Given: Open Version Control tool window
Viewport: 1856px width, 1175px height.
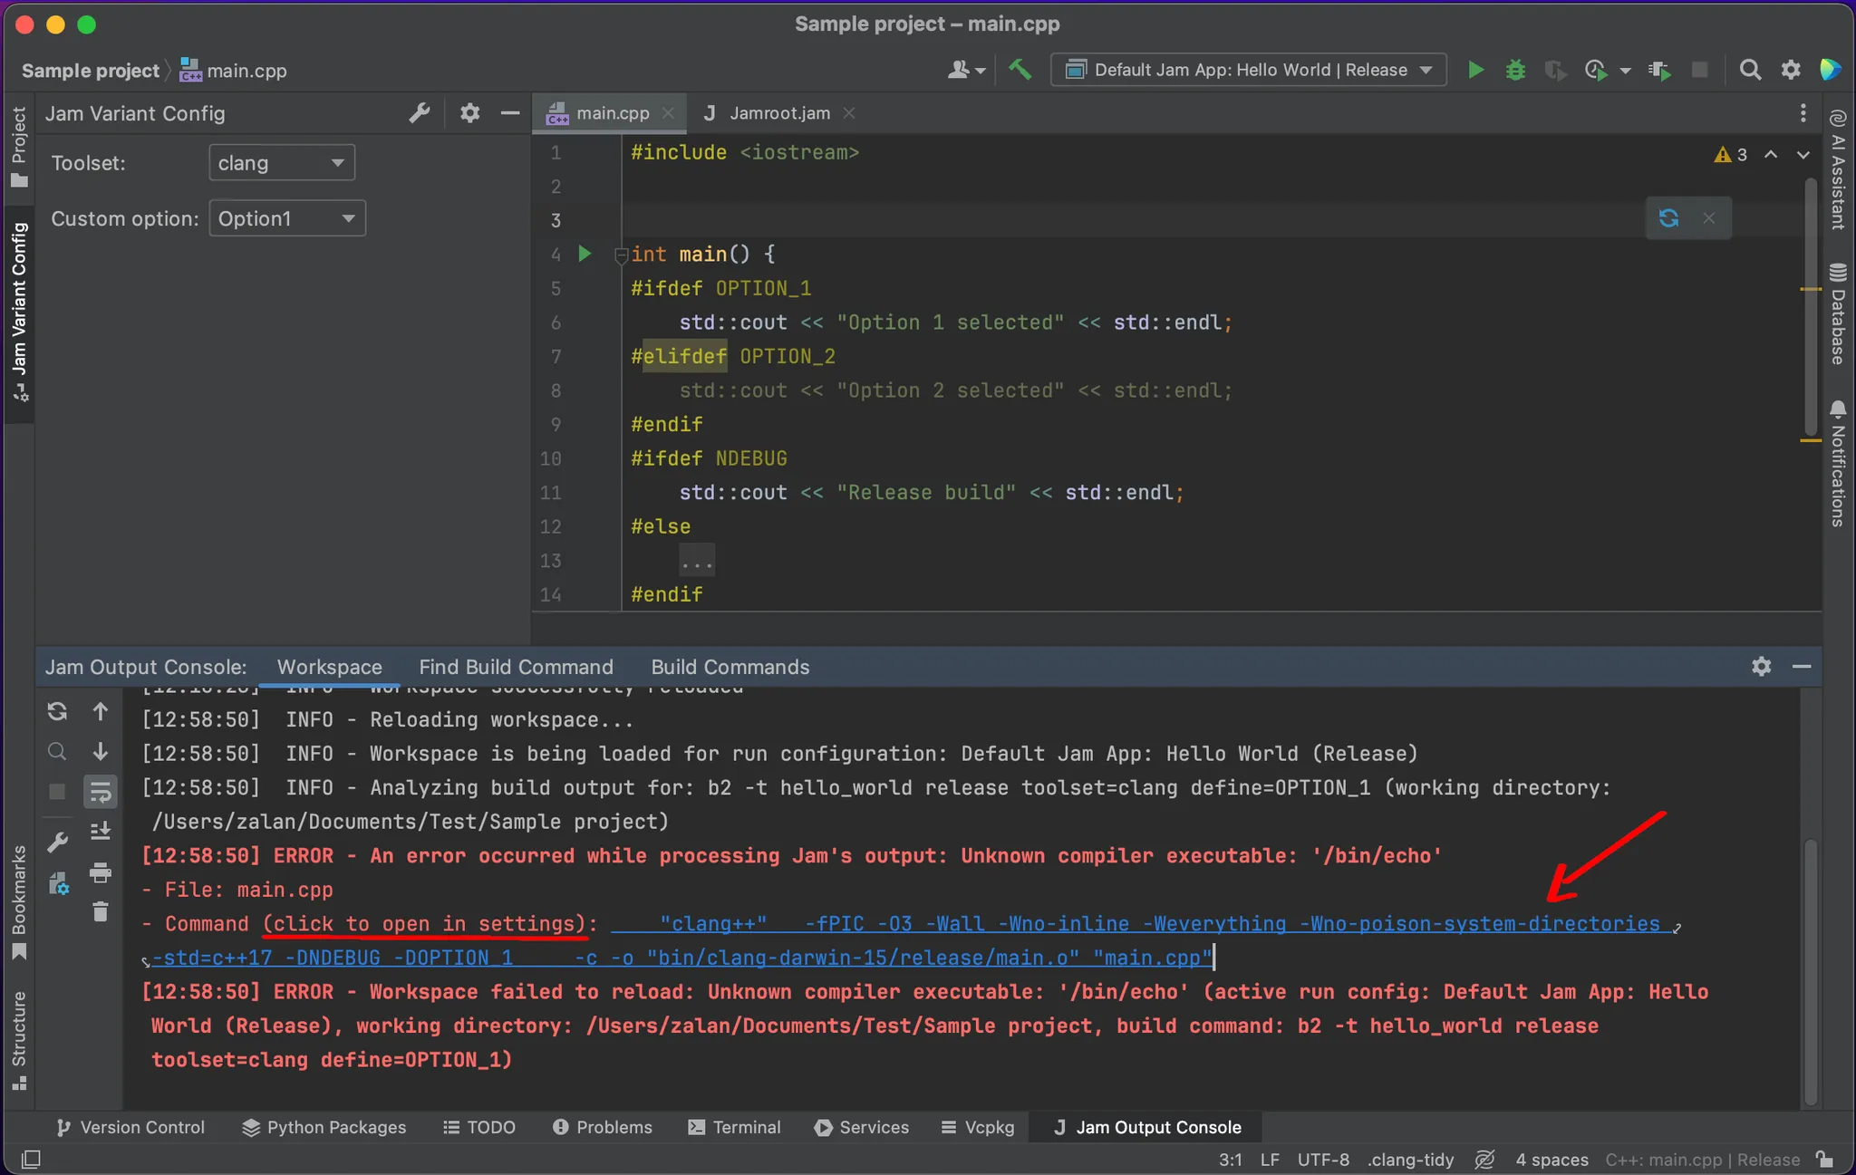Looking at the screenshot, I should pos(130,1127).
